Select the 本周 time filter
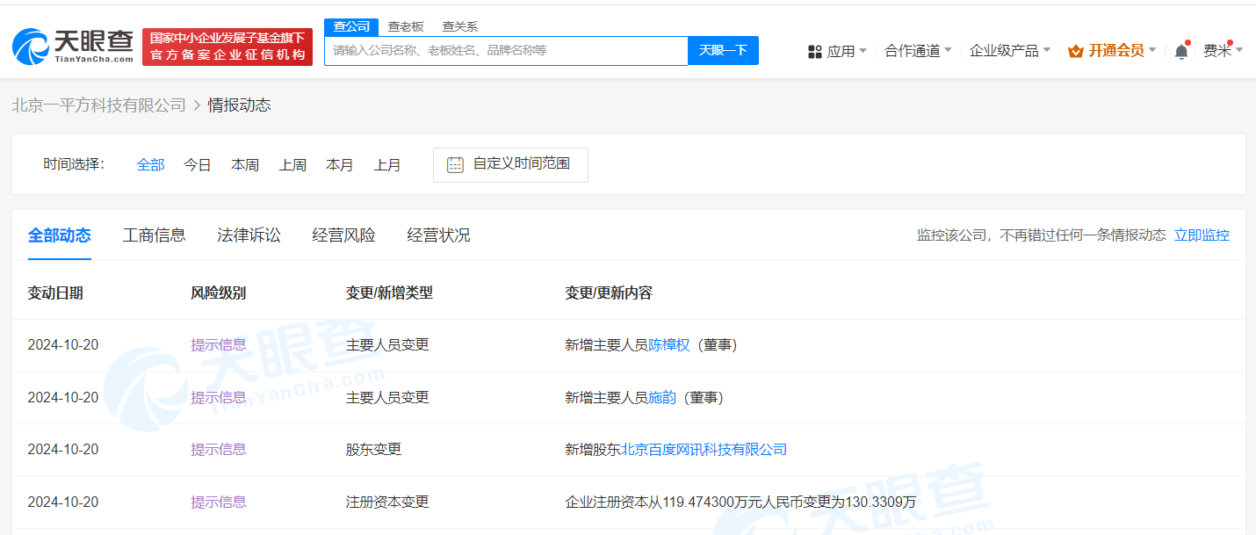Image resolution: width=1256 pixels, height=535 pixels. click(245, 164)
